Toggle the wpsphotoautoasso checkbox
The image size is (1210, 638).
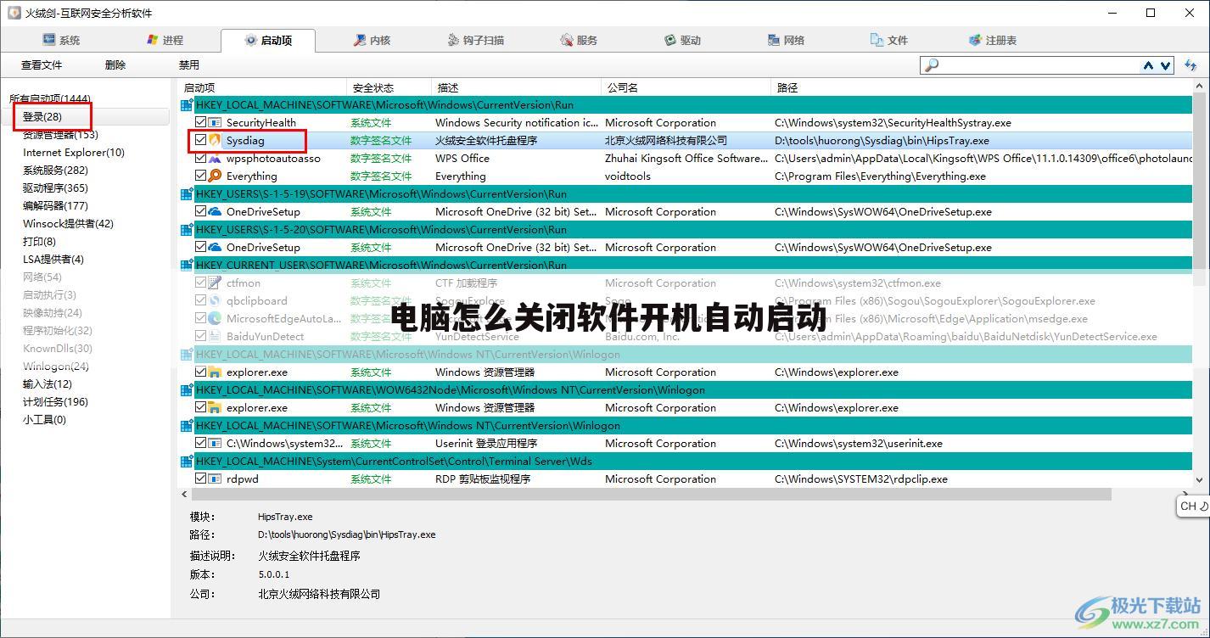pyautogui.click(x=200, y=159)
